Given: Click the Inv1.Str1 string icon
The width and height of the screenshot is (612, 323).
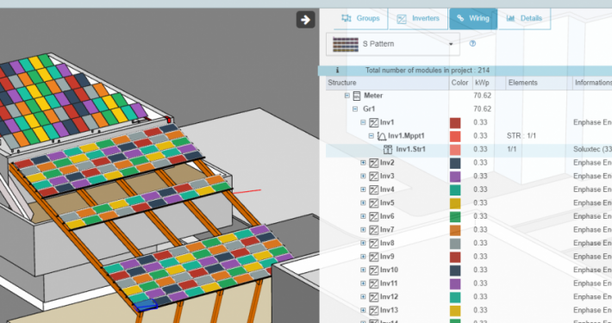Looking at the screenshot, I should 388,149.
